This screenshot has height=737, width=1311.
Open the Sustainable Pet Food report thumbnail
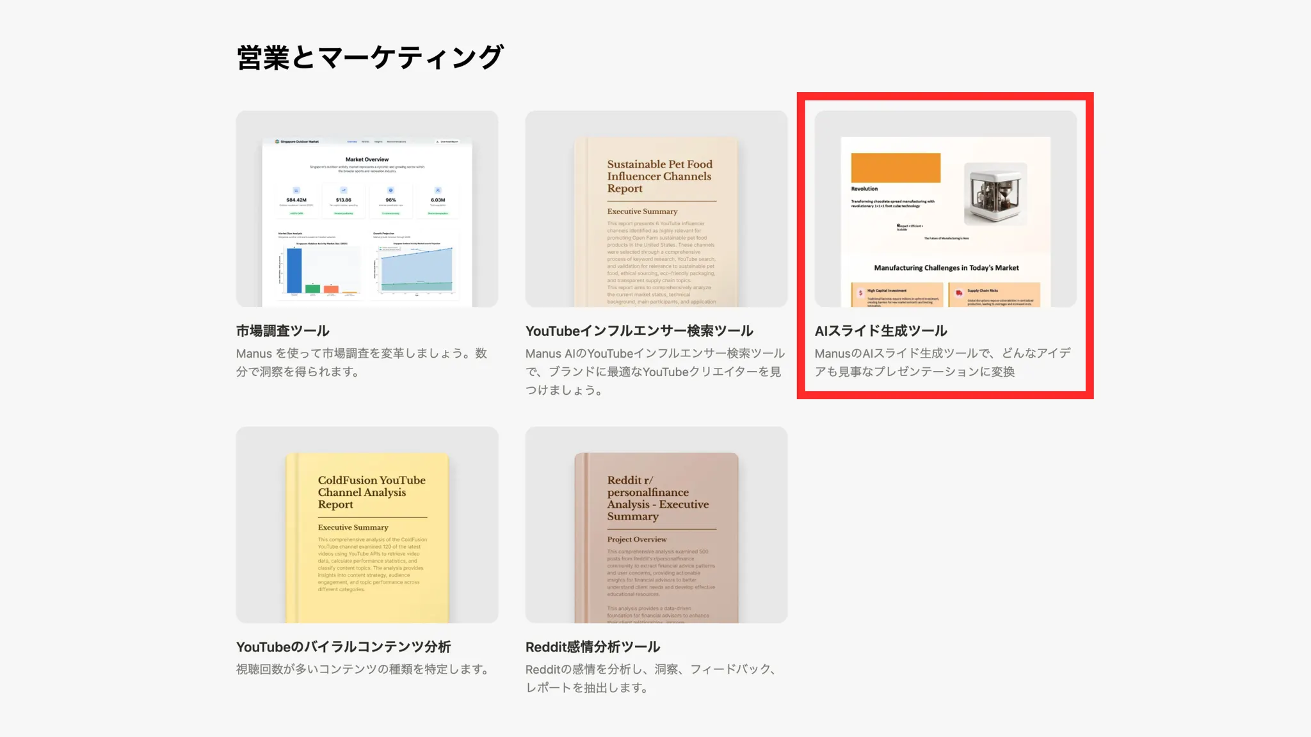click(x=656, y=209)
